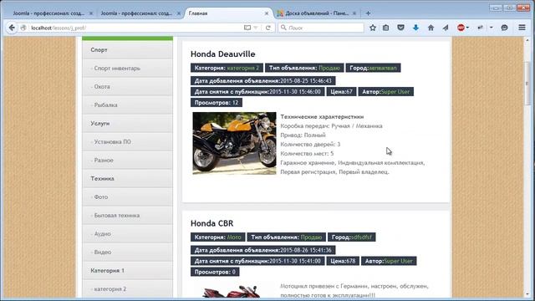The image size is (535, 301).
Task: Click the localhost address bar URL
Action: click(x=59, y=28)
